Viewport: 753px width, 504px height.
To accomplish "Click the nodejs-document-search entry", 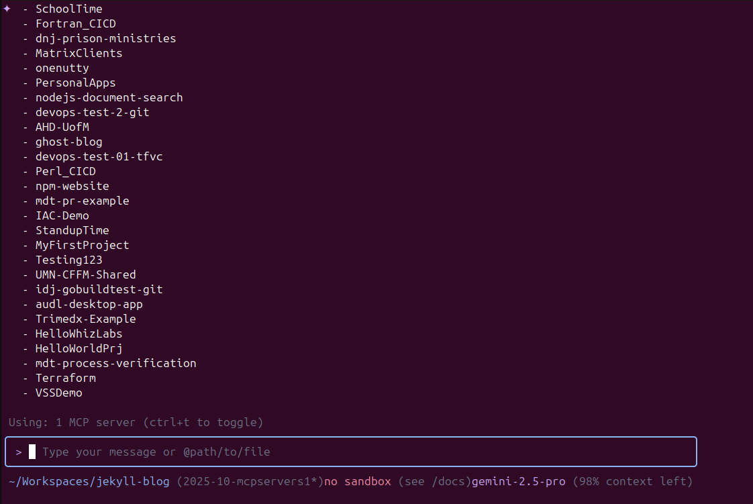I will (109, 97).
